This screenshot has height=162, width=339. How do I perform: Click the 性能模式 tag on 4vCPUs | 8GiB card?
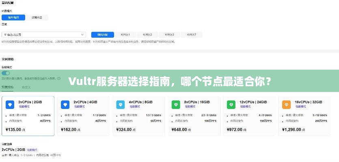135,107
